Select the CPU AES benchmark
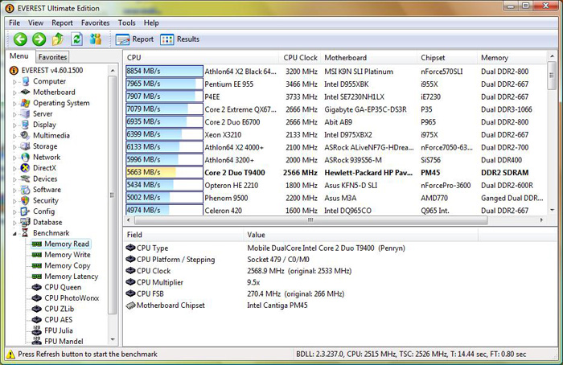 tap(58, 319)
